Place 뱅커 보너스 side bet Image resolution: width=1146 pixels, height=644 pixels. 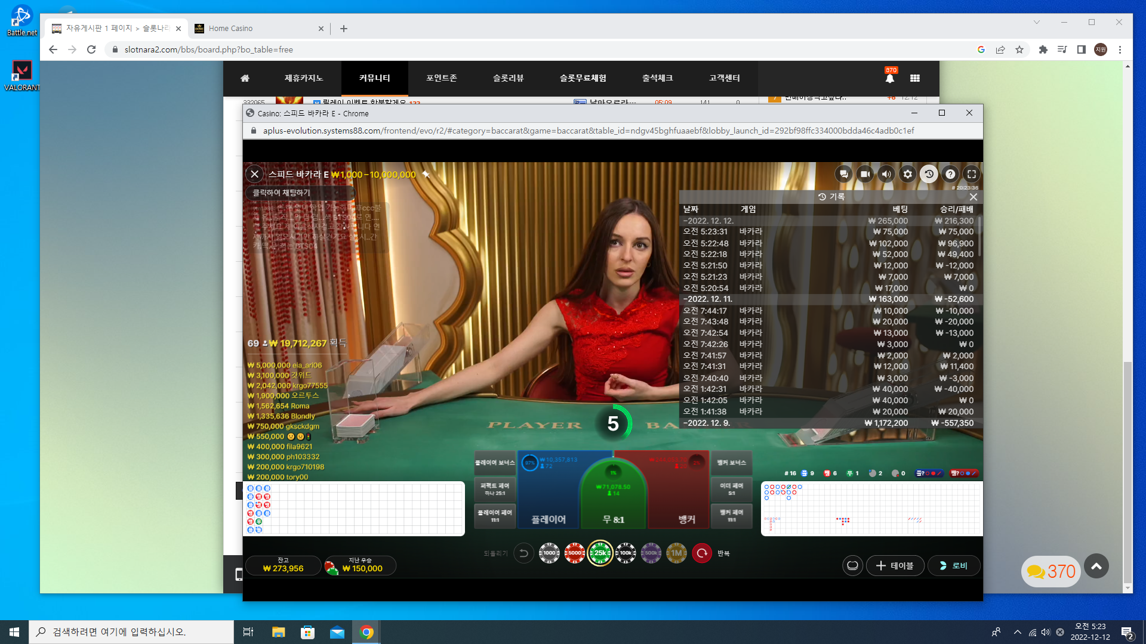[732, 463]
